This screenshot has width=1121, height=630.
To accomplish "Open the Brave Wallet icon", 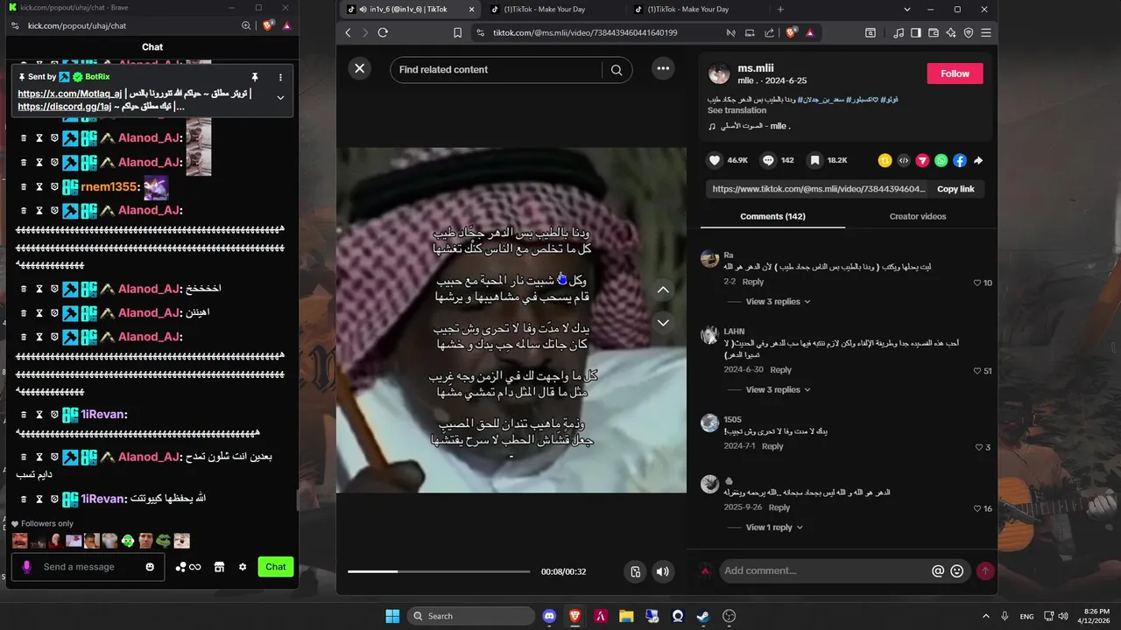I will tap(934, 32).
